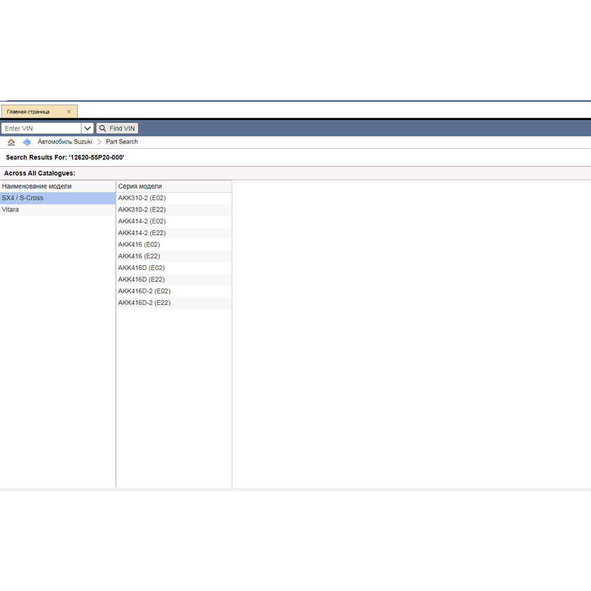The height and width of the screenshot is (591, 591).
Task: Focus the Enter VIN input field
Action: [41, 128]
